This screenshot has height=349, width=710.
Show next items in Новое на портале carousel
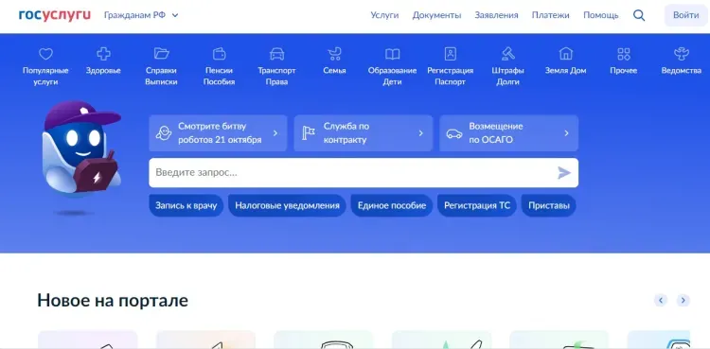point(683,300)
